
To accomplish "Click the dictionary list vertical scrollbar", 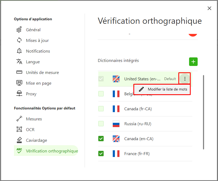I will point(203,112).
